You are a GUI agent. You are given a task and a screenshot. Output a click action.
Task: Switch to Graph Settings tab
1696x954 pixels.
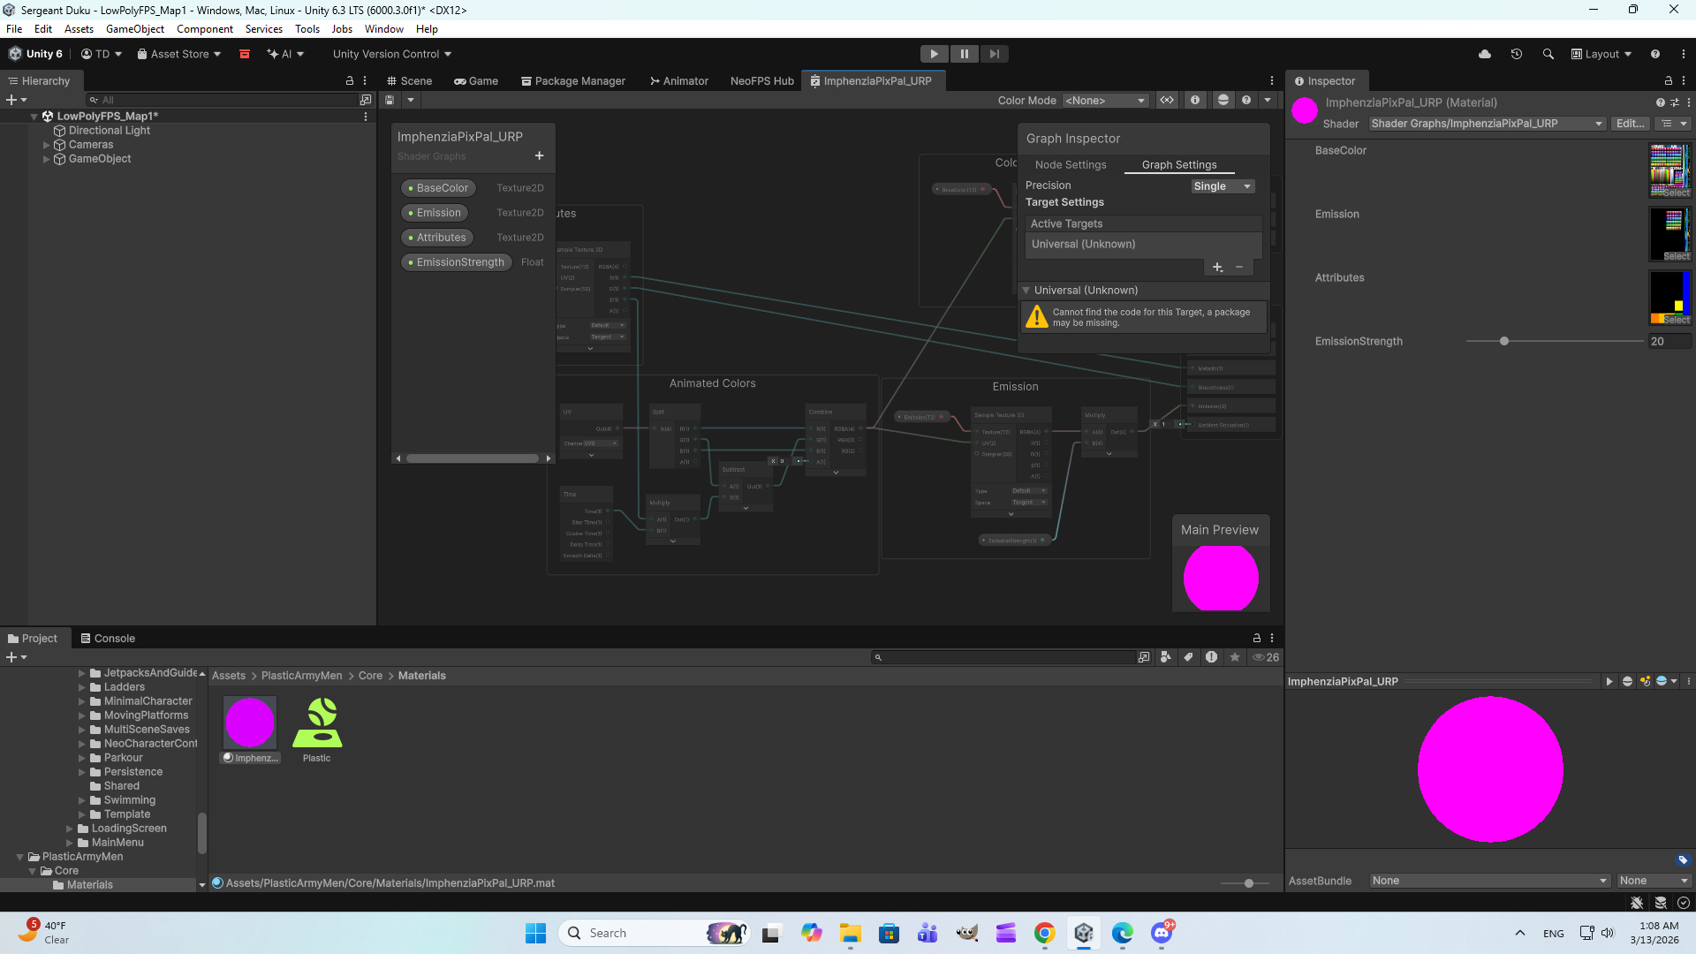tap(1179, 165)
